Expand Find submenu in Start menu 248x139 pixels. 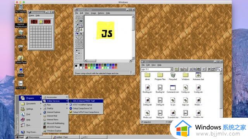point(31,114)
